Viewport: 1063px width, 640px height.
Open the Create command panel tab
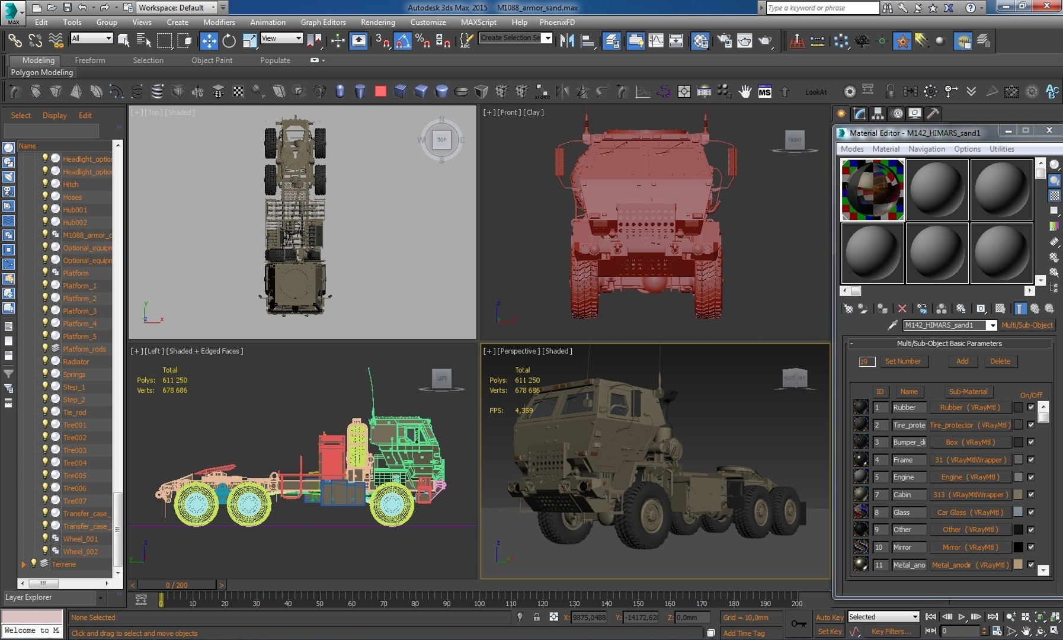coord(840,113)
